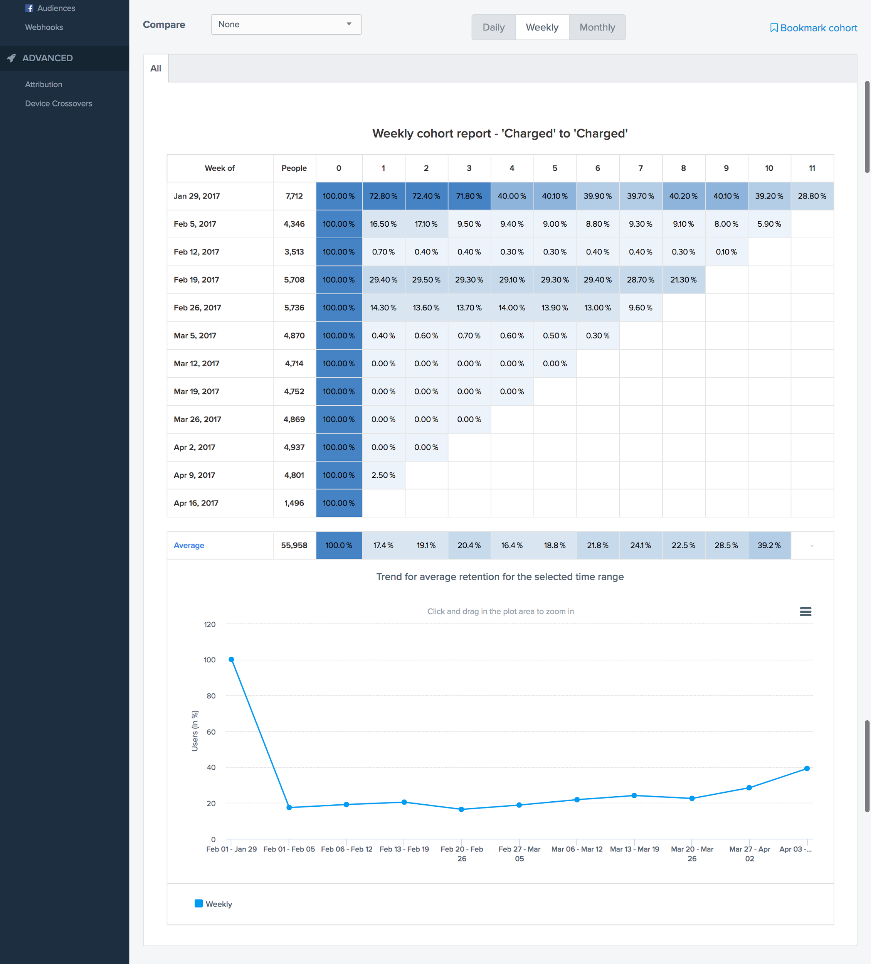Toggle the Weekly legend color swatch
Image resolution: width=871 pixels, height=964 pixels.
click(198, 903)
